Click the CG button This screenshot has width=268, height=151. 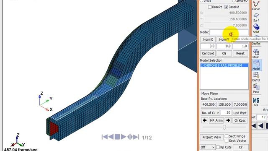(x=224, y=53)
